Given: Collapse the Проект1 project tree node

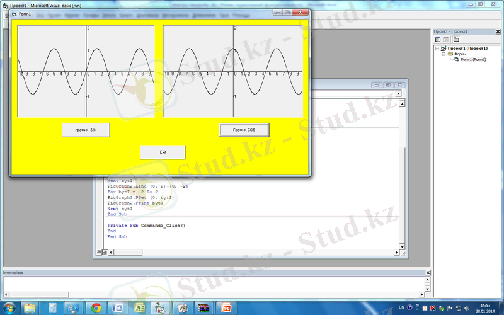Looking at the screenshot, I should (436, 48).
